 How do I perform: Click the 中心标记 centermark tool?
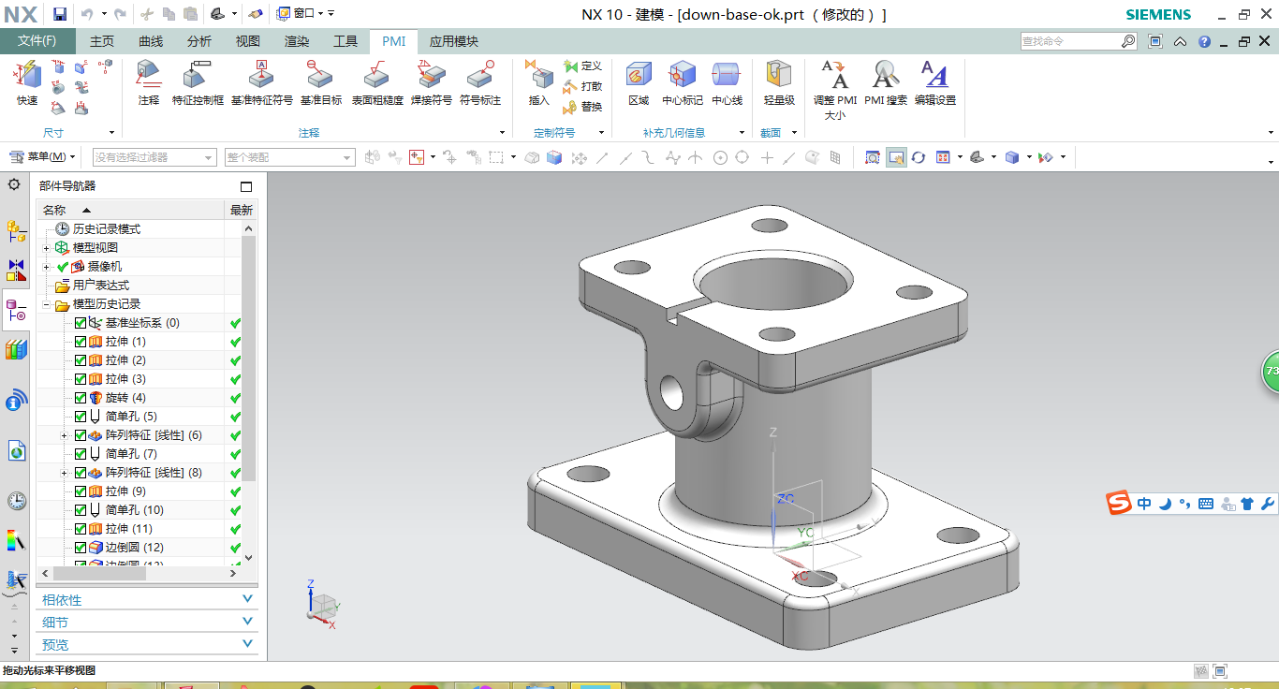(683, 83)
